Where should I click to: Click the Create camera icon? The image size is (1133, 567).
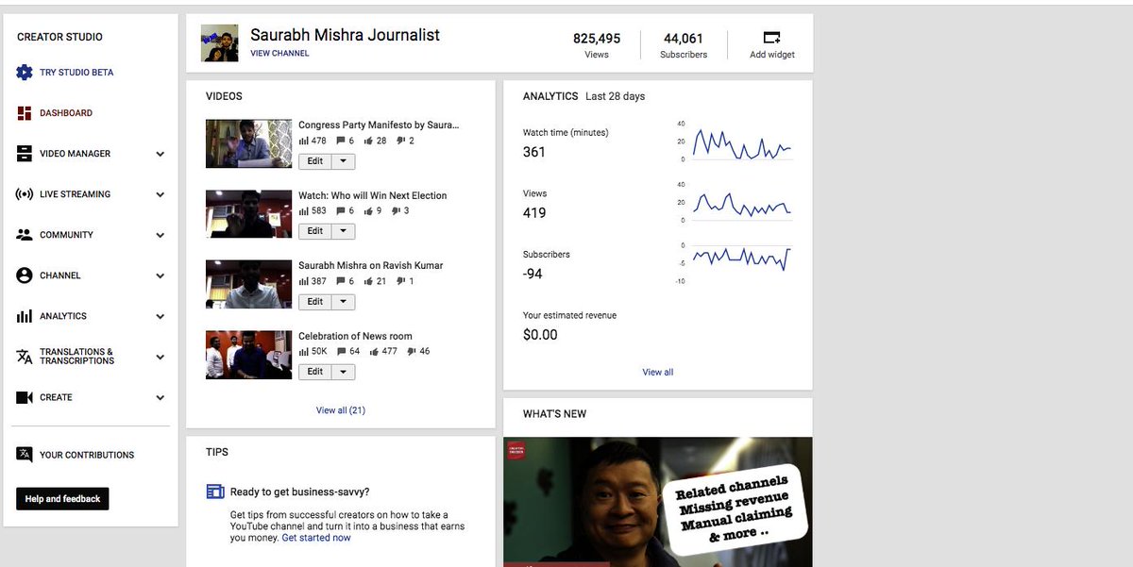click(25, 397)
